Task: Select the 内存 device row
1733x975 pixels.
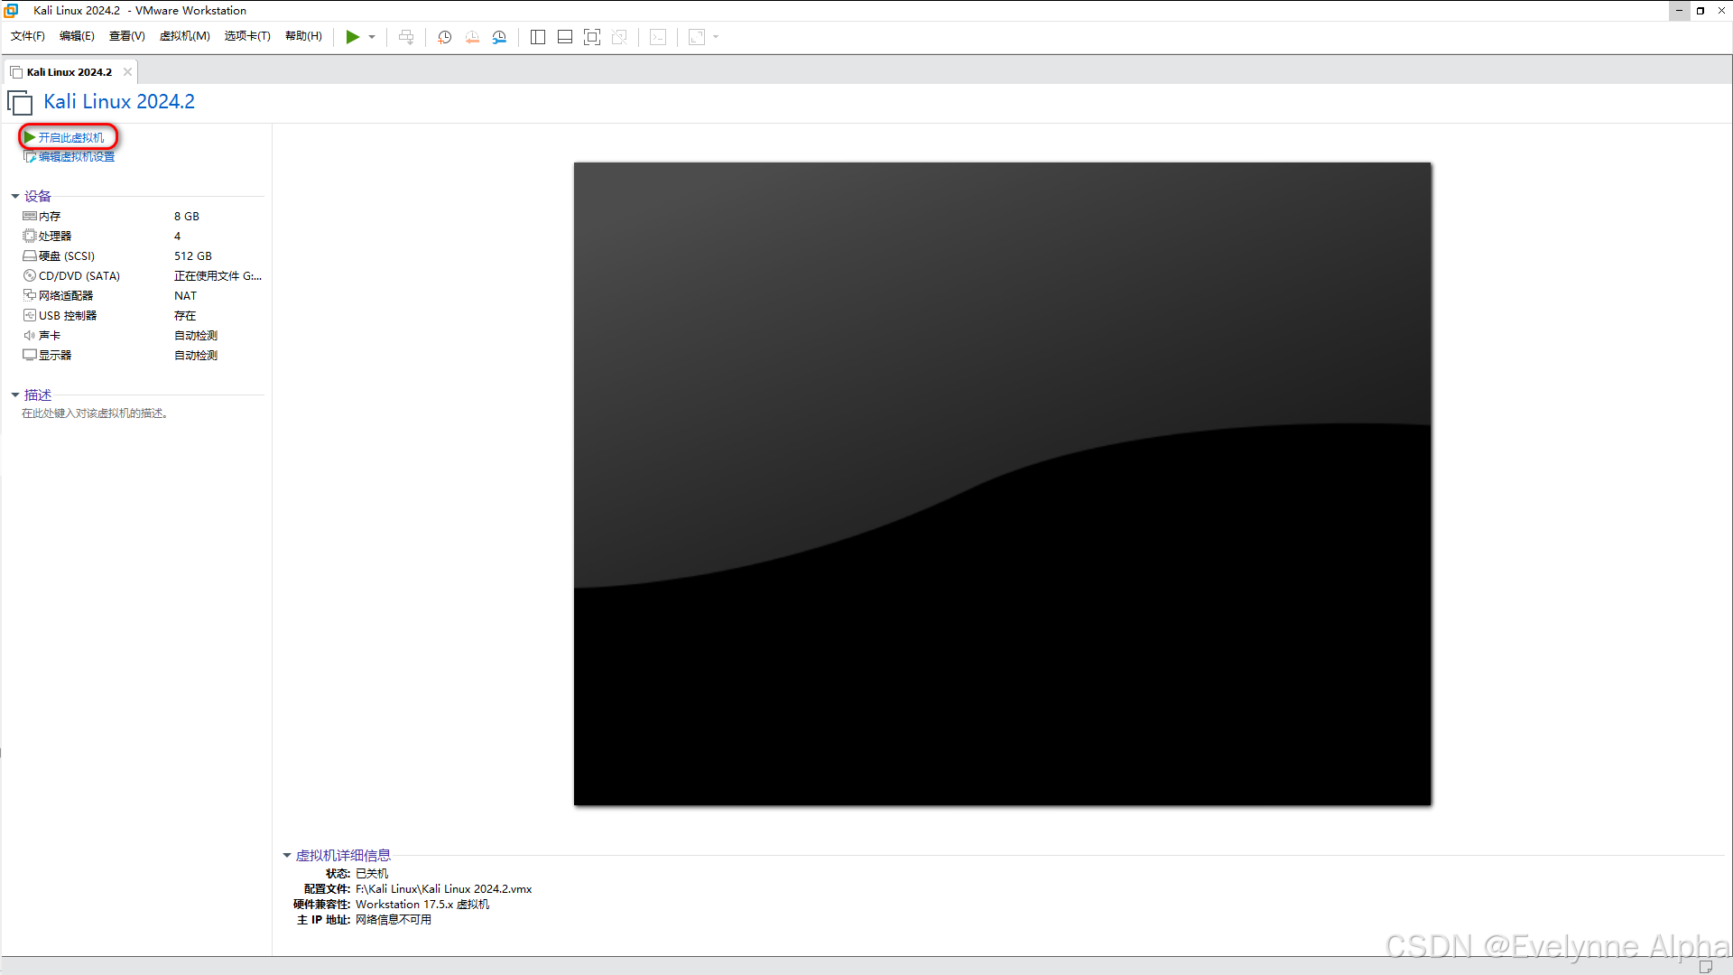Action: click(142, 217)
